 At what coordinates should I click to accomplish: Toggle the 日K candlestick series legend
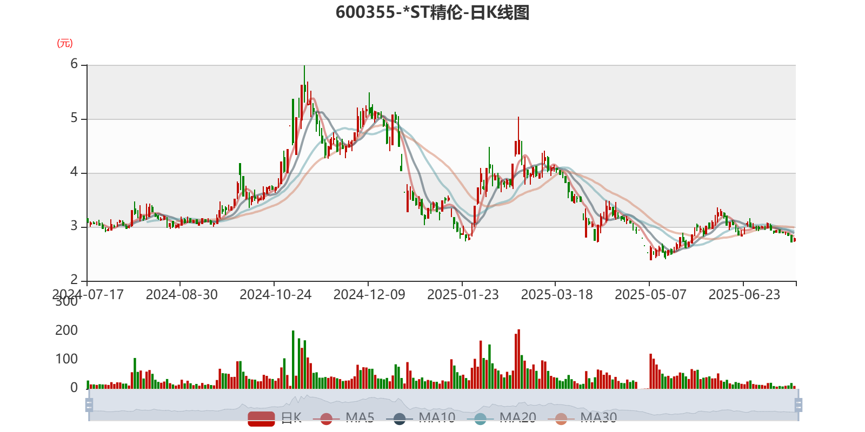tap(275, 418)
